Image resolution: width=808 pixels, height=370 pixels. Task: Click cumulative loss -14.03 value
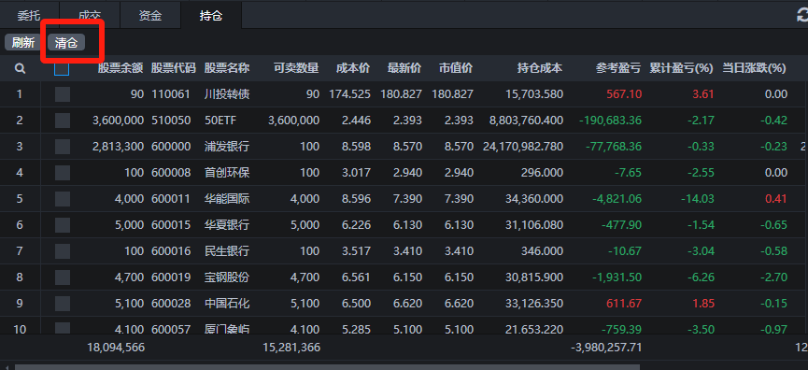pos(698,199)
